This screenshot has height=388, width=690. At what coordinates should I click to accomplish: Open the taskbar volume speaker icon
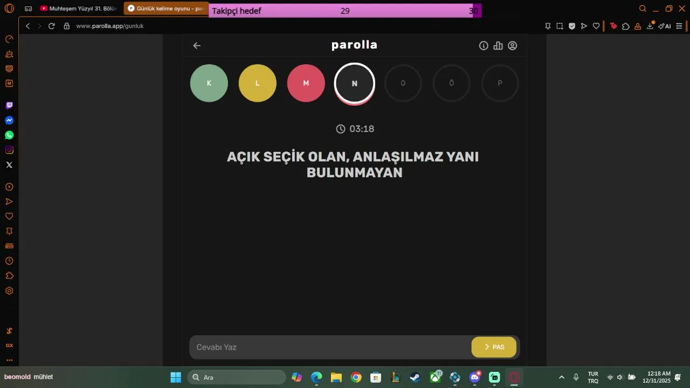tap(620, 377)
